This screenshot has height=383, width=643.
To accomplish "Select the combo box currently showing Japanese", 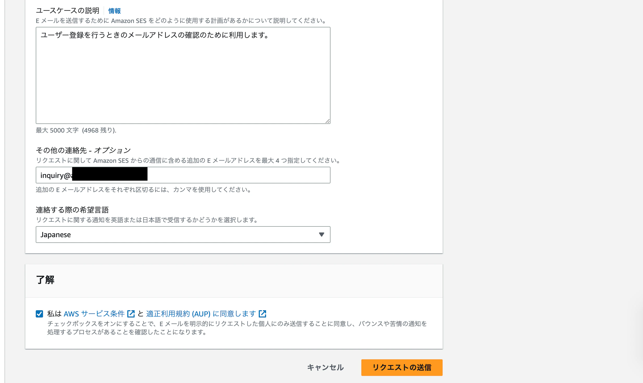I will [x=183, y=235].
